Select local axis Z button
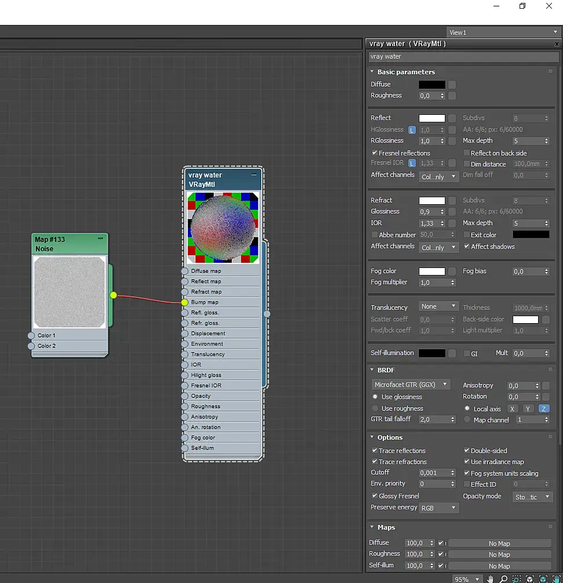Image resolution: width=563 pixels, height=583 pixels. [x=544, y=408]
